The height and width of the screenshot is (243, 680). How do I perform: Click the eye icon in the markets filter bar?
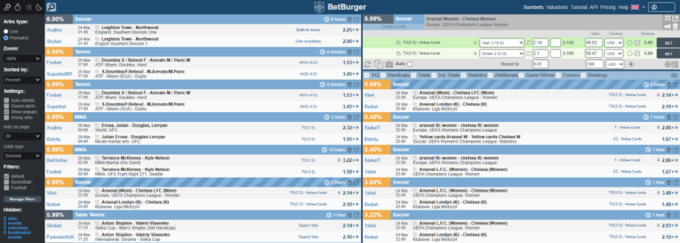pos(674,75)
